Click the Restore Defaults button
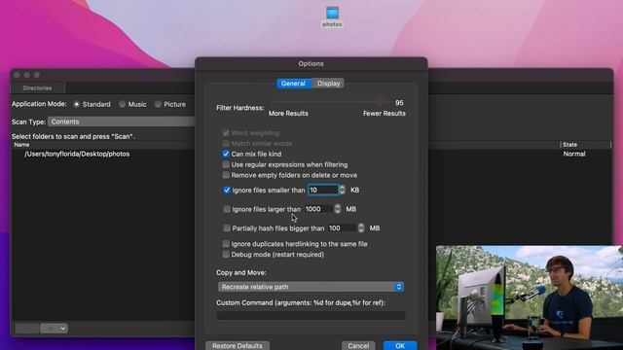Screen dimensions: 623x350 pyautogui.click(x=238, y=346)
